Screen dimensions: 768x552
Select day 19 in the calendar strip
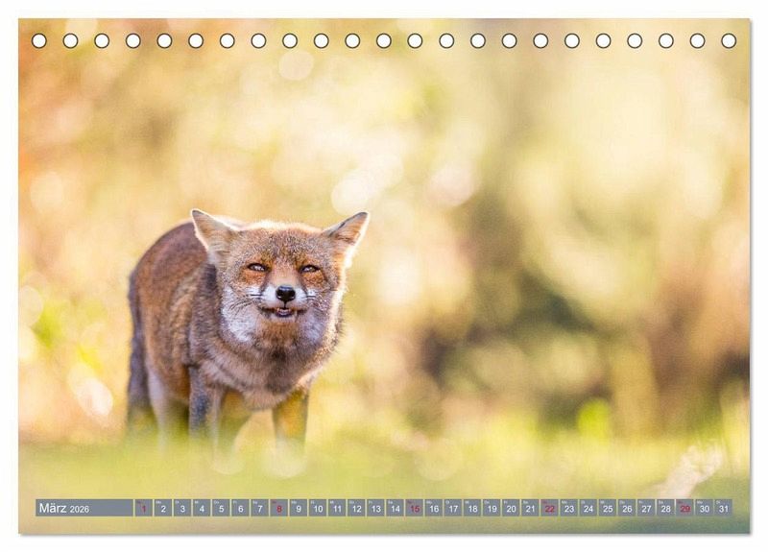click(492, 508)
